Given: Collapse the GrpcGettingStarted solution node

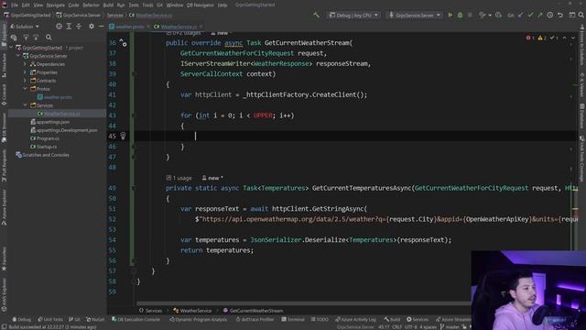Looking at the screenshot, I should [11, 48].
